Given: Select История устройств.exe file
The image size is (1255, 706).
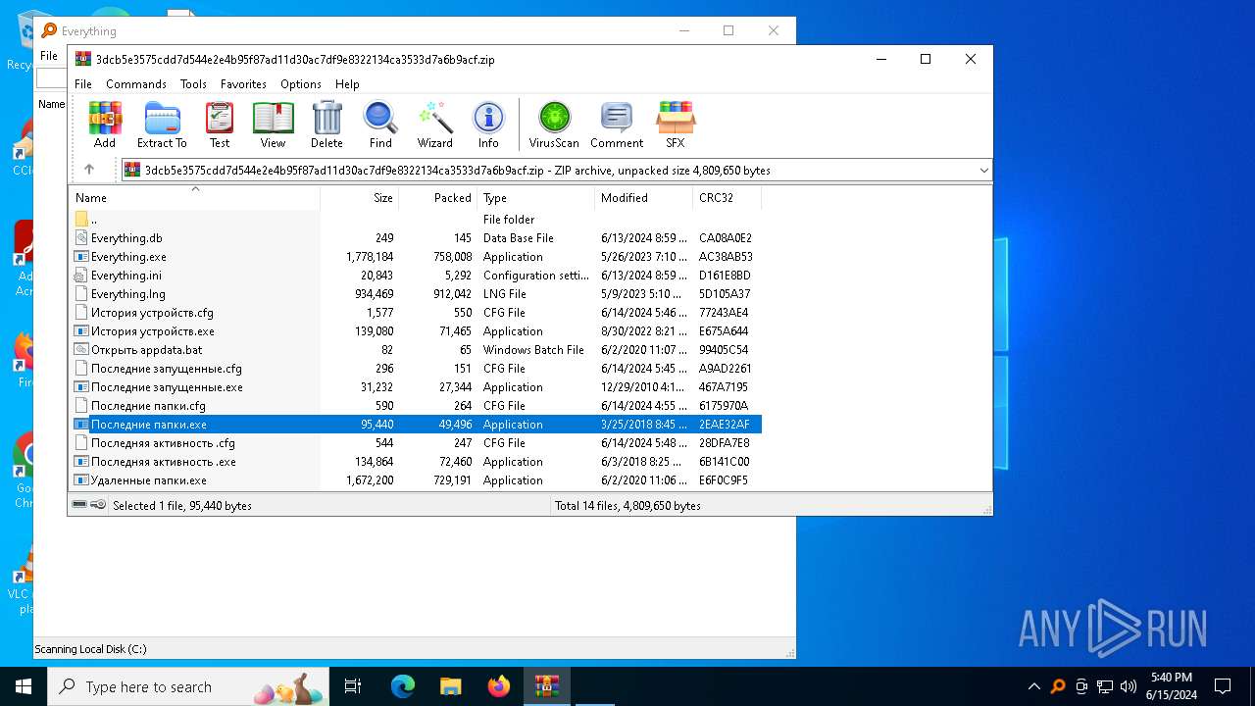Looking at the screenshot, I should [416, 331].
